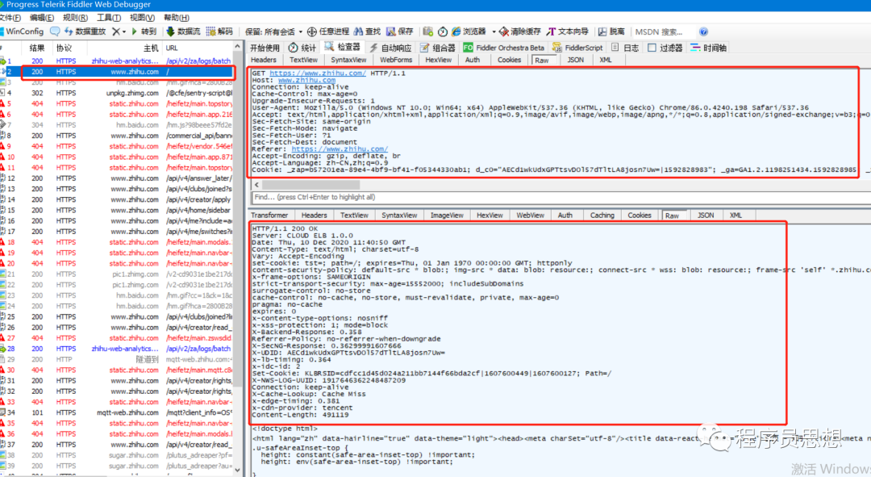Select request Cookies tab
Screen dimensions: 871x477
click(x=510, y=60)
